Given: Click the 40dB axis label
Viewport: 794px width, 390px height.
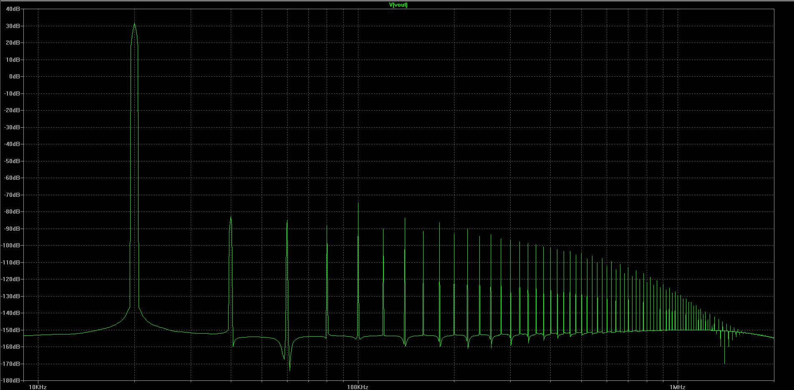Looking at the screenshot, I should click(x=13, y=9).
